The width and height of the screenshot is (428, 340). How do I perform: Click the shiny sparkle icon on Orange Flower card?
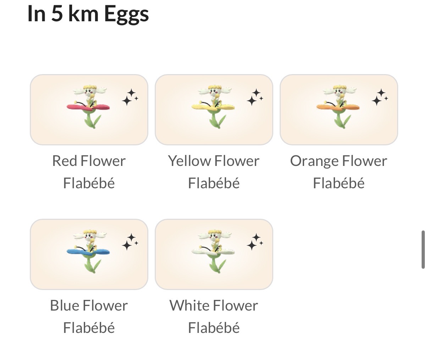coord(380,97)
